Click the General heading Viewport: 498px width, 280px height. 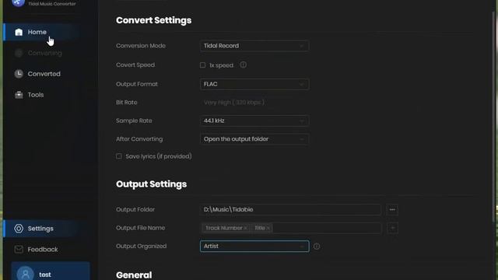click(x=134, y=275)
